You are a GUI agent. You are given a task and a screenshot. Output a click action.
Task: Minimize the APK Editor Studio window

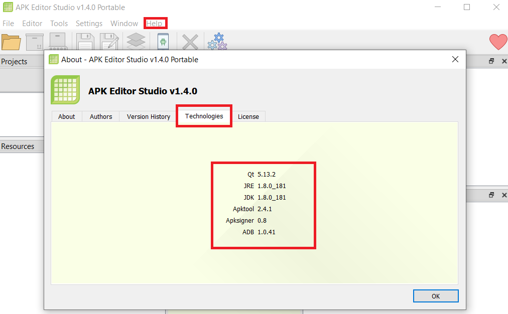pyautogui.click(x=438, y=7)
